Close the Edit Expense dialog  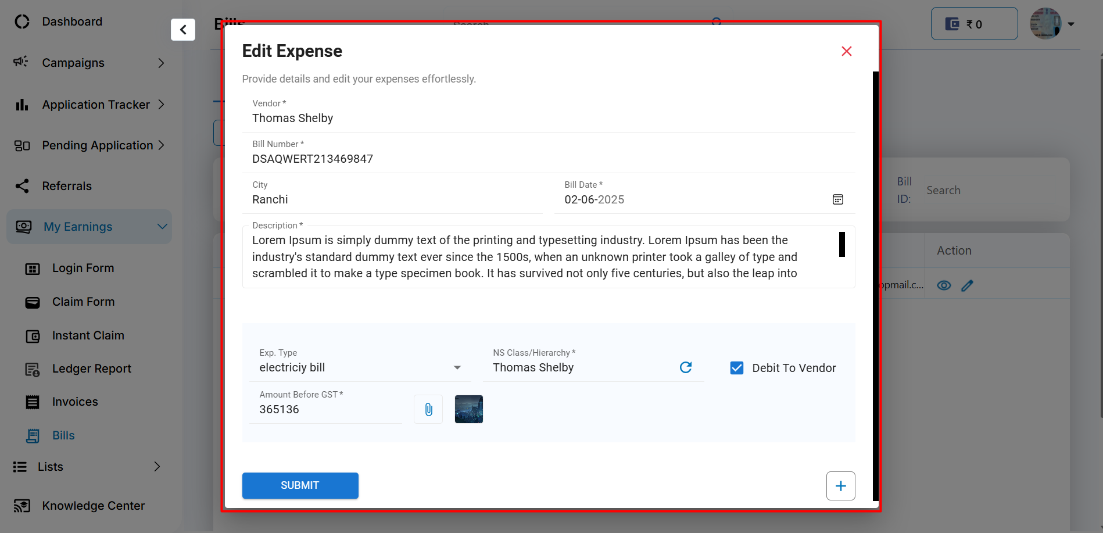click(x=846, y=51)
